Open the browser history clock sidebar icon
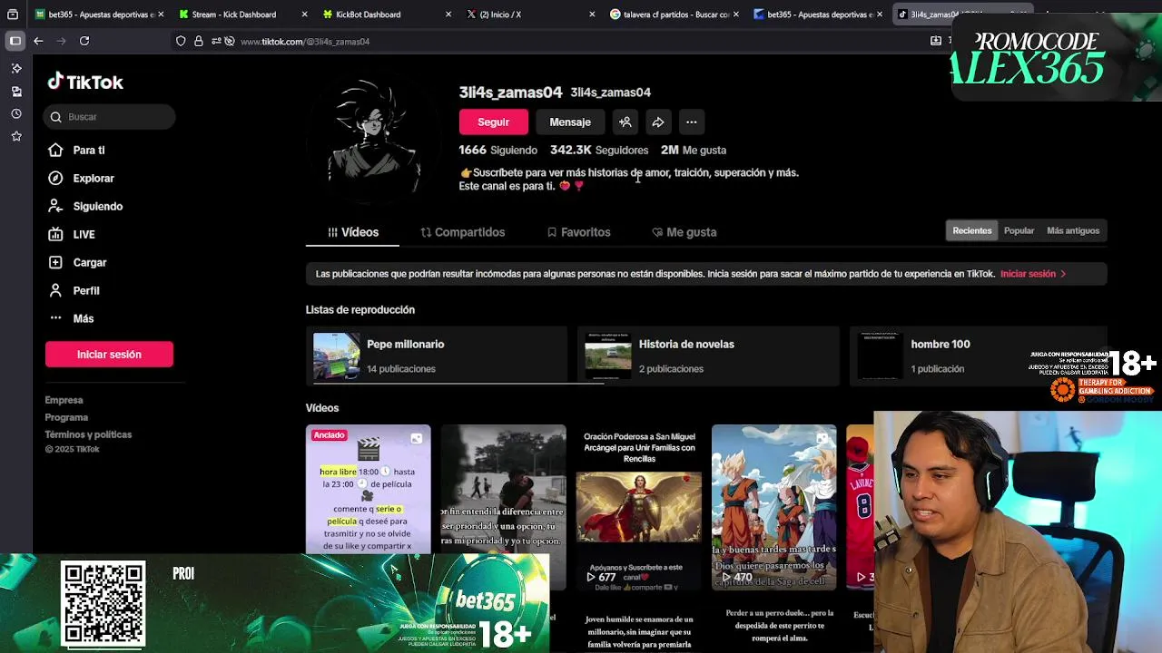1162x653 pixels. pos(16,114)
